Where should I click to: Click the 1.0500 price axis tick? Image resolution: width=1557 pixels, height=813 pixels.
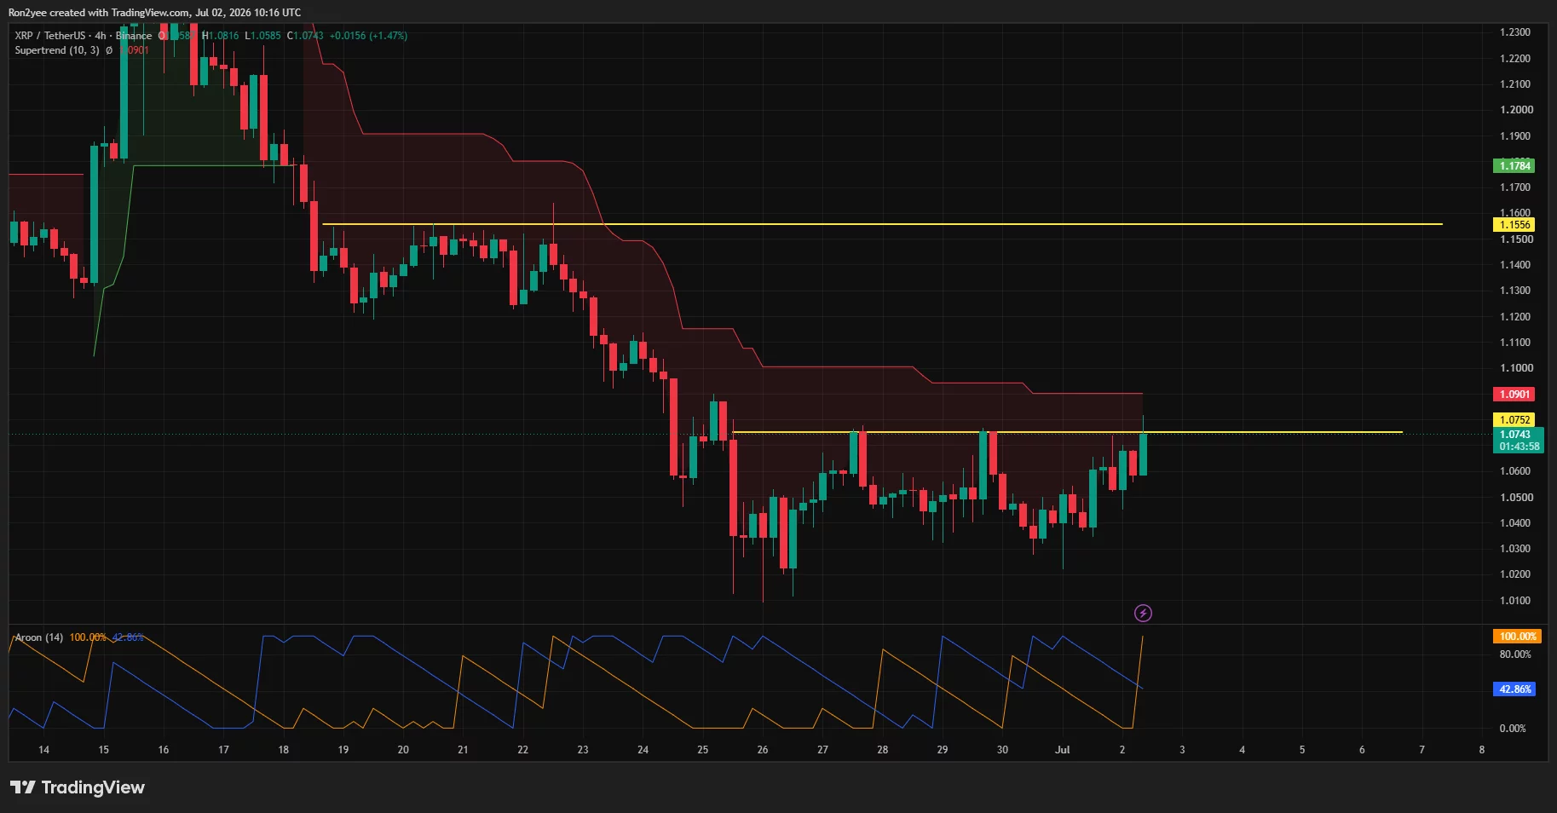point(1514,498)
